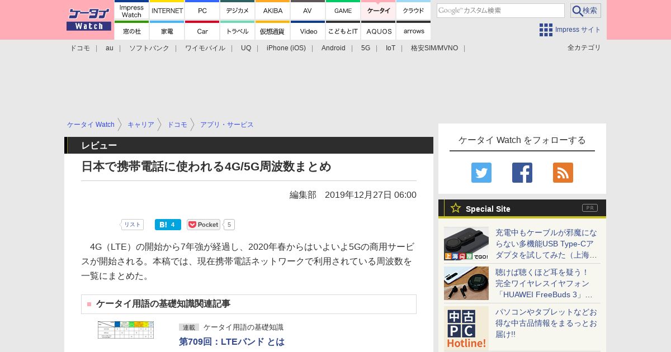Click the PR badge in Special Site
The width and height of the screenshot is (671, 352).
click(590, 208)
